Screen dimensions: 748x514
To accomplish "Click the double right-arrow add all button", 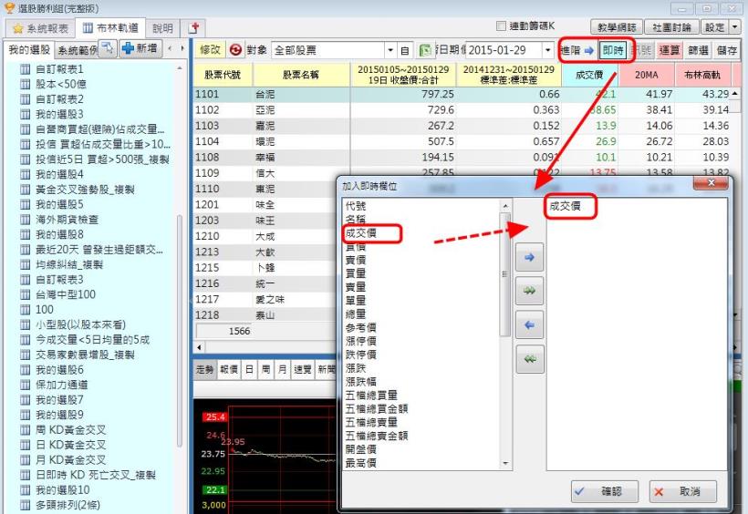I will point(529,291).
